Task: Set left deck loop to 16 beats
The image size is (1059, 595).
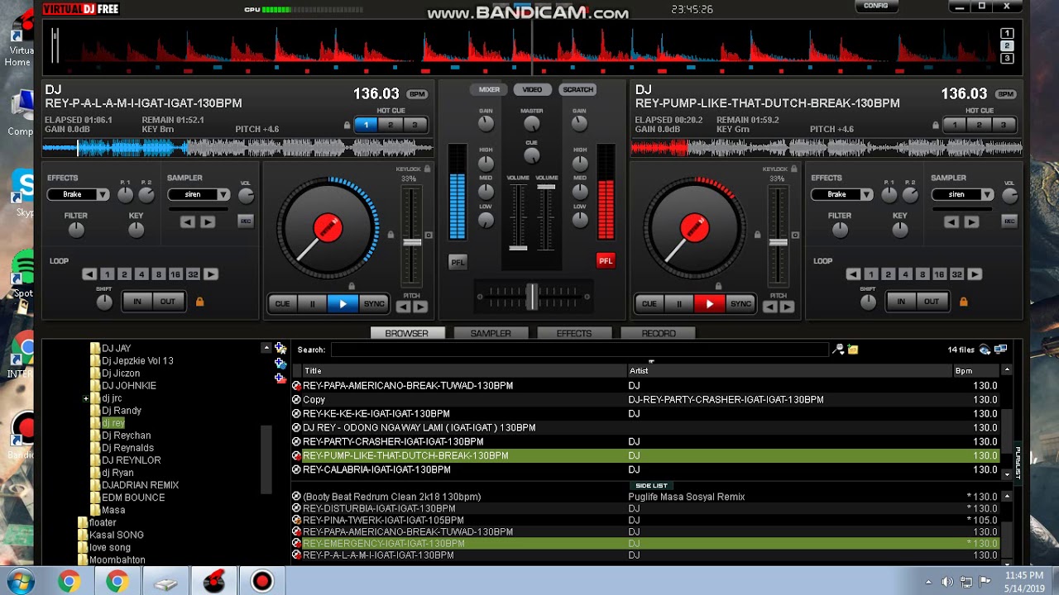Action: [x=175, y=274]
